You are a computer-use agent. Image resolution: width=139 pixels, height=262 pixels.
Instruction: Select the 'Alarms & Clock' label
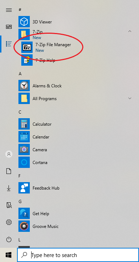point(47,86)
